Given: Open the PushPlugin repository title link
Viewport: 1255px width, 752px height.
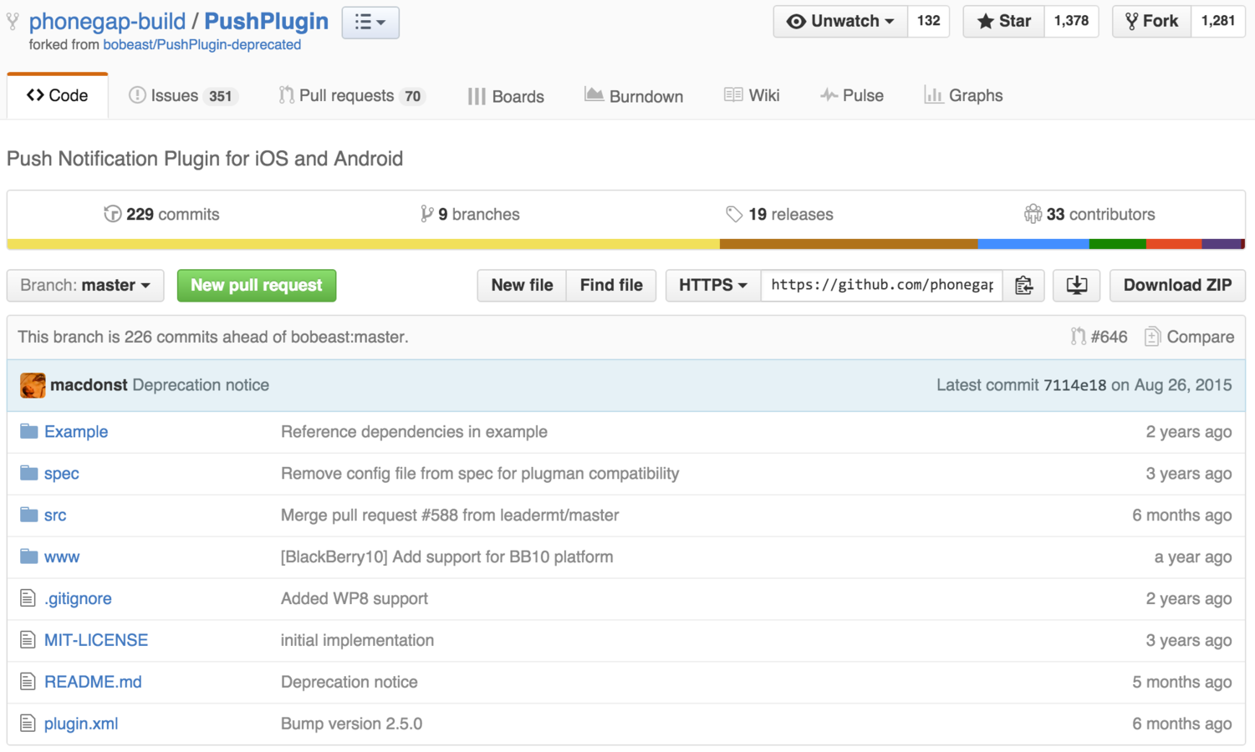Looking at the screenshot, I should click(266, 21).
